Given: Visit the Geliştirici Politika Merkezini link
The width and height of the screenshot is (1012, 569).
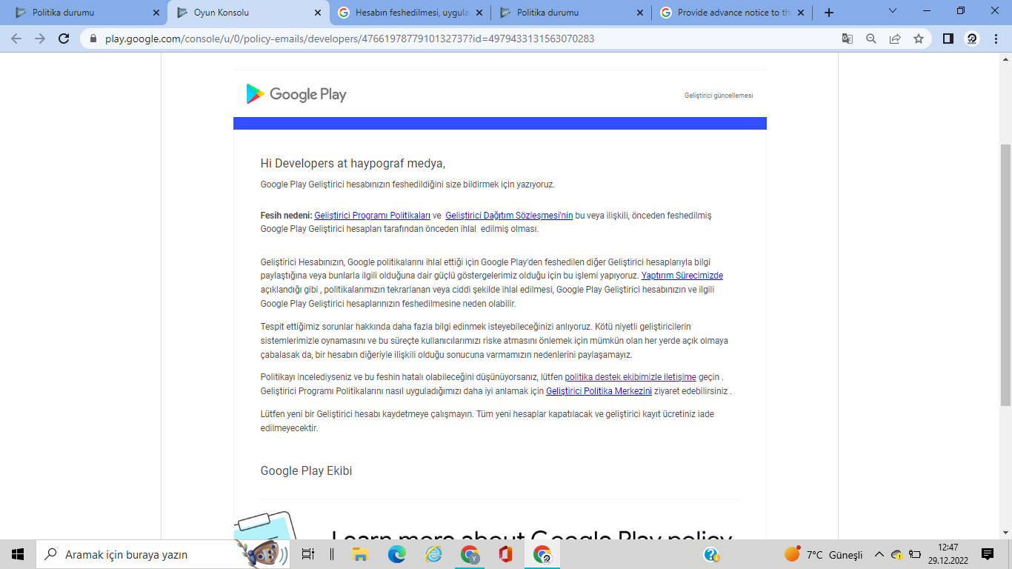Looking at the screenshot, I should click(599, 390).
